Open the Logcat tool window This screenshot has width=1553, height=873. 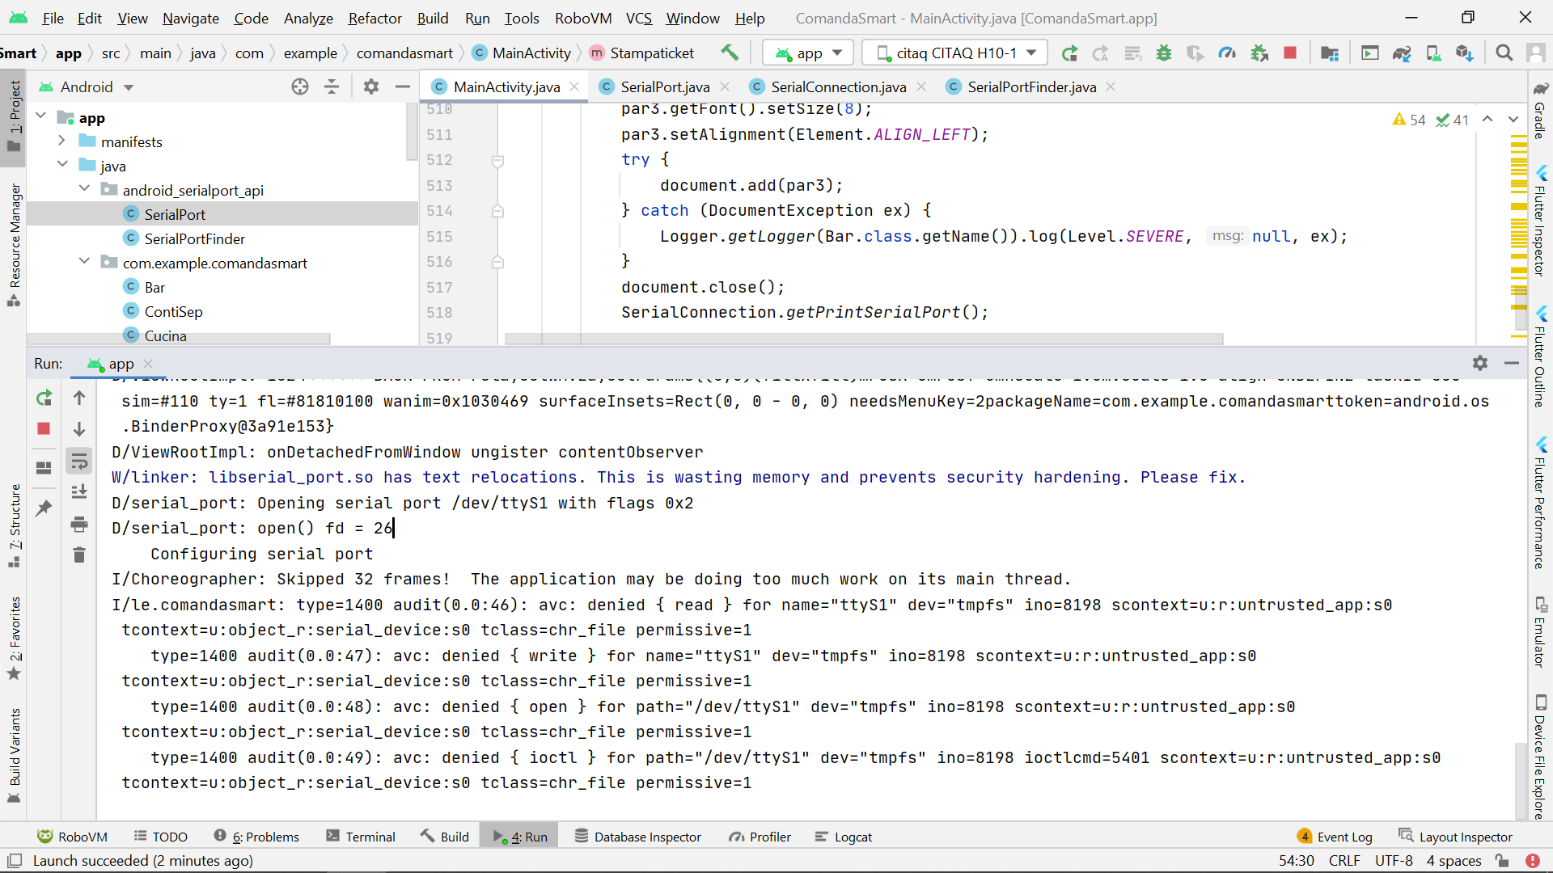point(844,837)
